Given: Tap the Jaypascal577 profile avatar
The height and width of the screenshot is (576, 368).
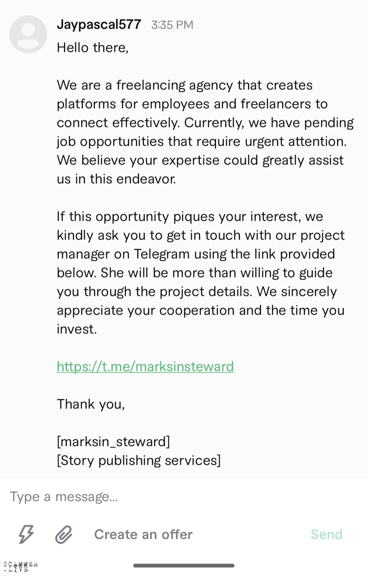Looking at the screenshot, I should pyautogui.click(x=28, y=34).
